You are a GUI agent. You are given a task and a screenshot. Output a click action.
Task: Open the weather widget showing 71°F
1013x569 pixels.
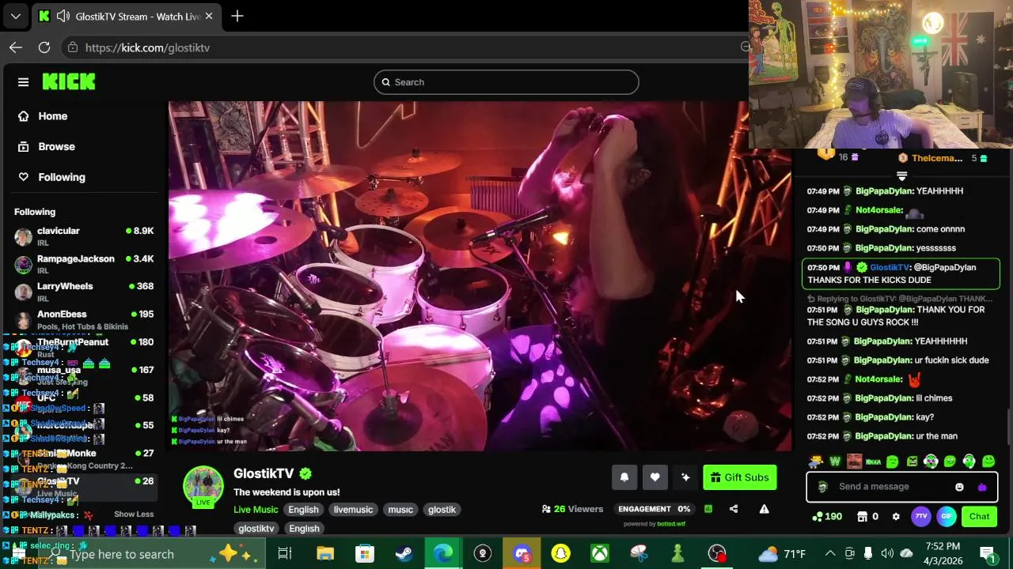tap(782, 554)
